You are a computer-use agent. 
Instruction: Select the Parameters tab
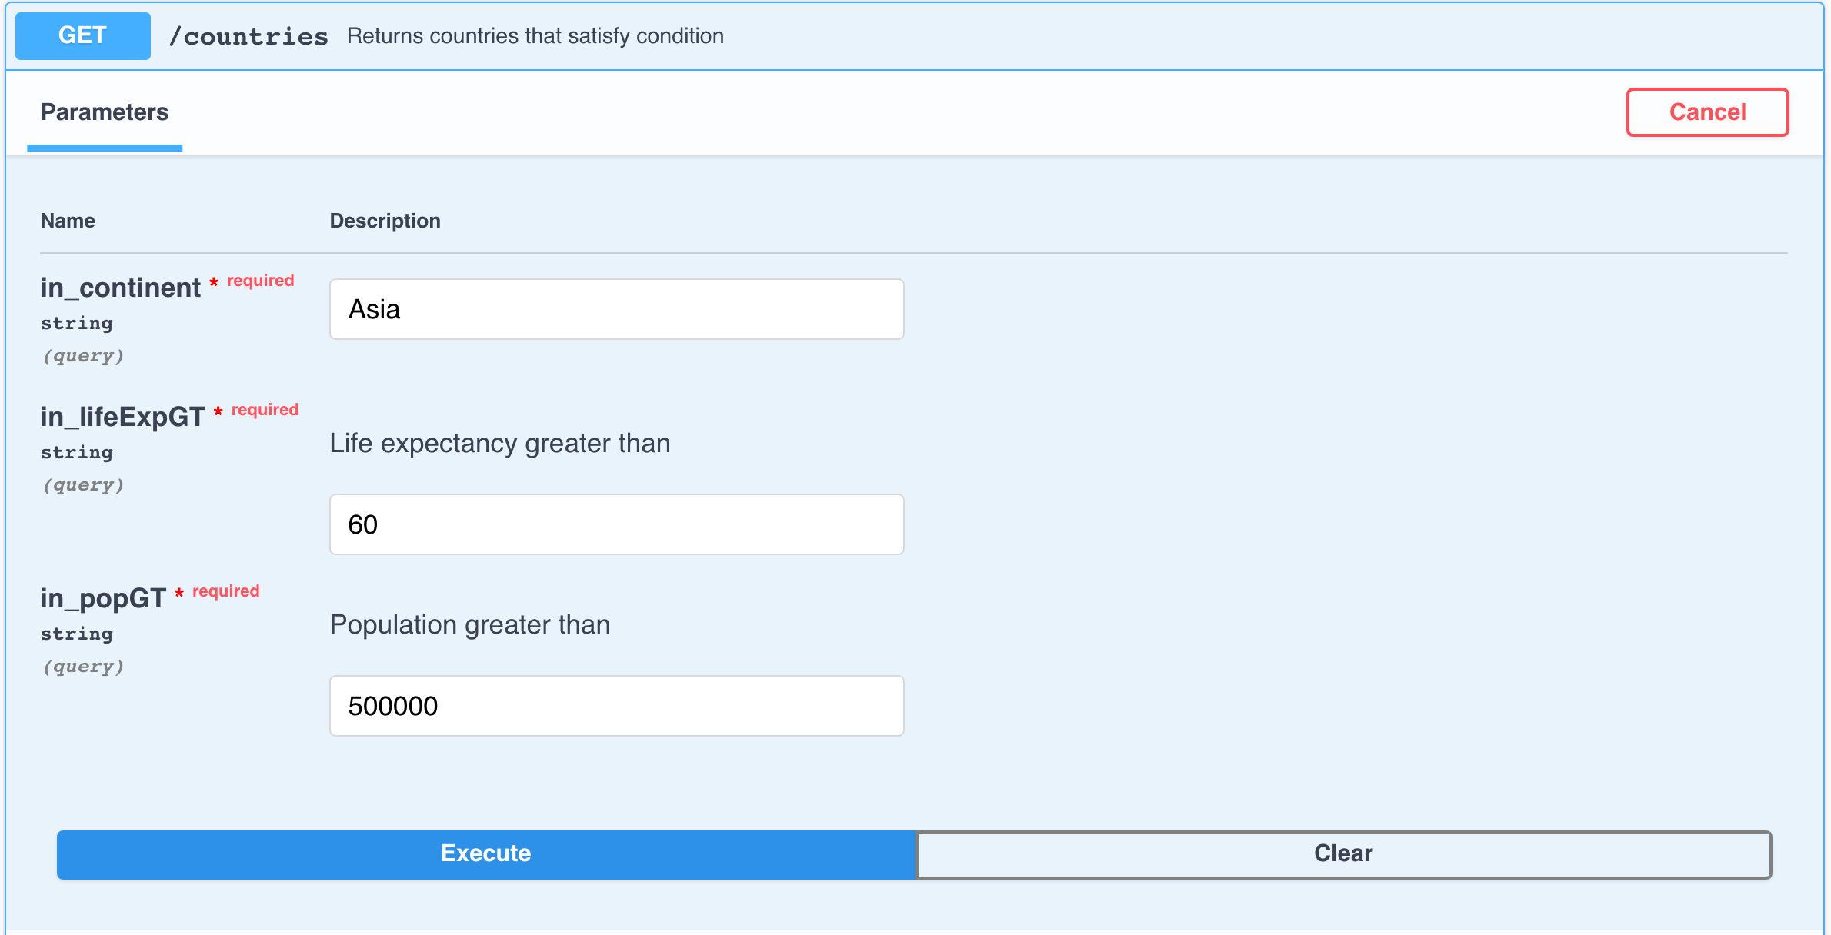[x=105, y=112]
